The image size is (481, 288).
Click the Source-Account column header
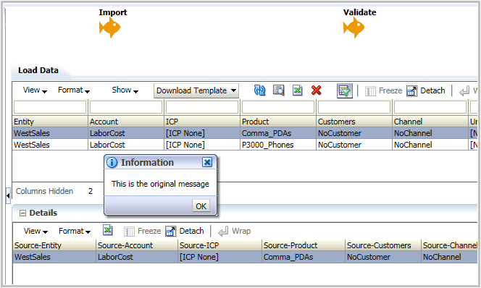[137, 245]
